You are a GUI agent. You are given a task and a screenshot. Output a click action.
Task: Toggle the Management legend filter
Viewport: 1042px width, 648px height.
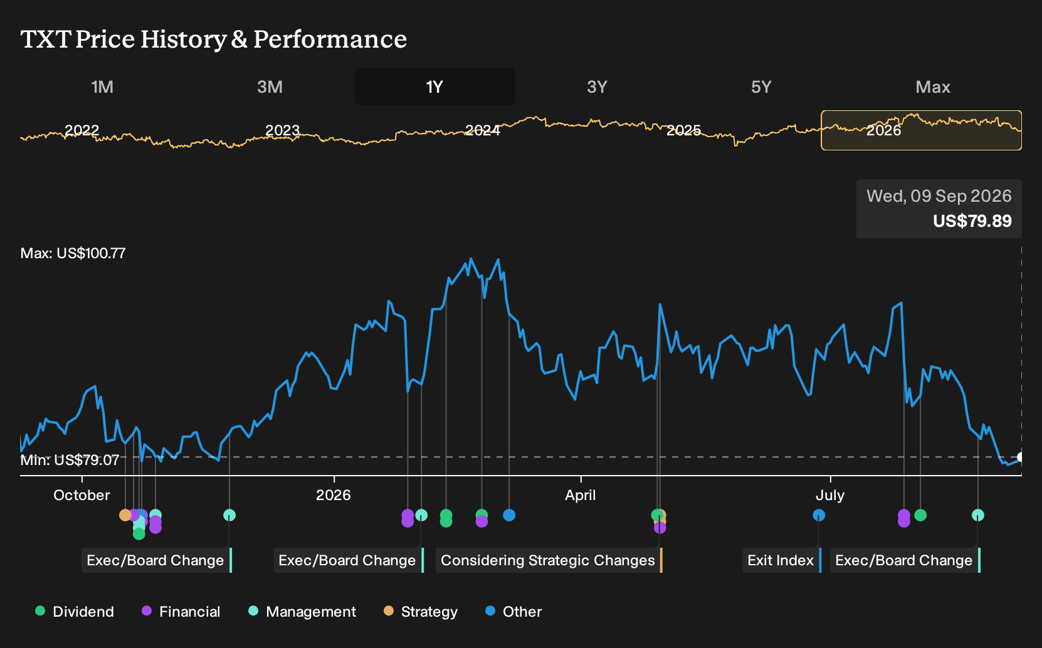point(302,612)
